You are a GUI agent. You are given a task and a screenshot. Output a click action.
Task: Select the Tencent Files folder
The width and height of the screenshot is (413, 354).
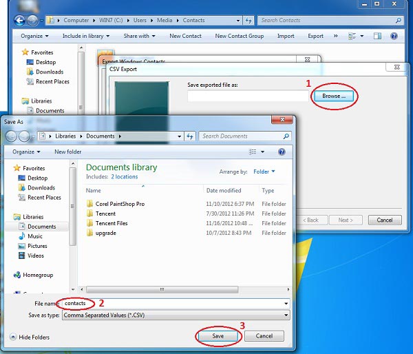[112, 223]
